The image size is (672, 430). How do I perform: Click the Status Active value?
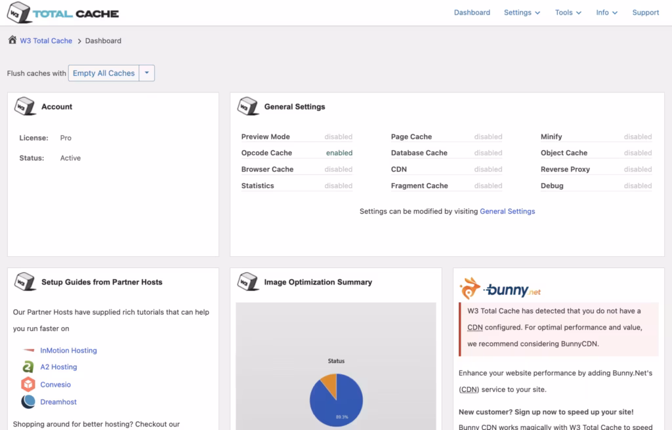[x=70, y=158]
